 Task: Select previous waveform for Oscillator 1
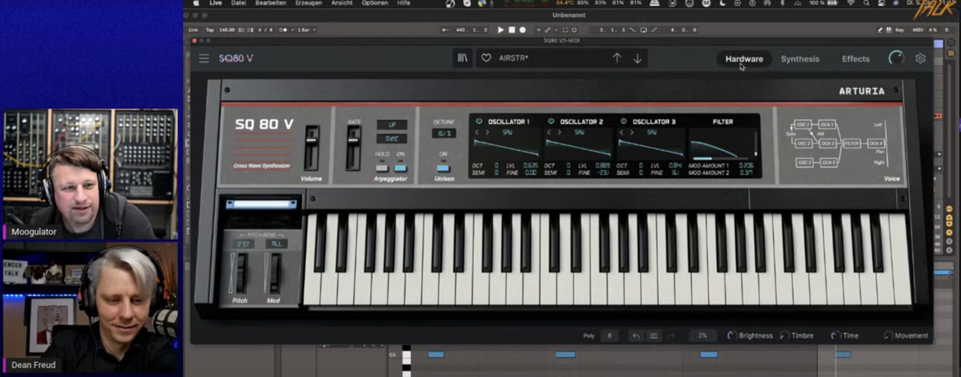[476, 132]
